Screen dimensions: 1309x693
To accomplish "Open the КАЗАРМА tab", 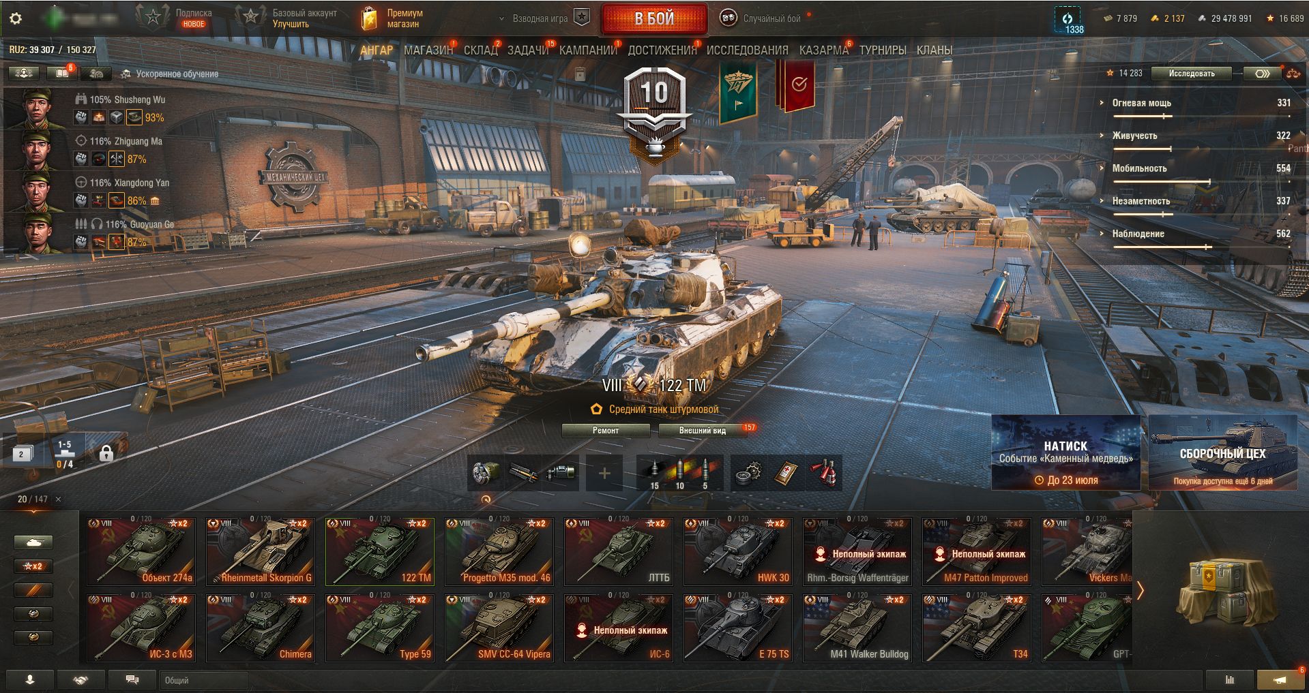I will [x=823, y=50].
